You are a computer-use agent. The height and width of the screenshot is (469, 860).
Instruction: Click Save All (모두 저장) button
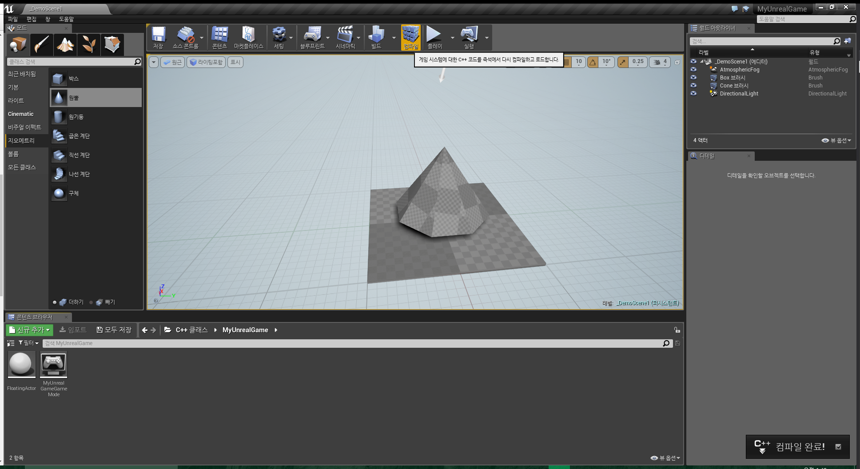click(x=114, y=330)
